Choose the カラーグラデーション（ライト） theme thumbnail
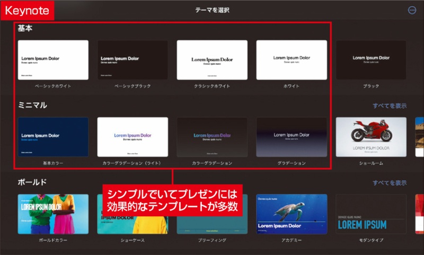This screenshot has width=424, height=255. click(132, 137)
